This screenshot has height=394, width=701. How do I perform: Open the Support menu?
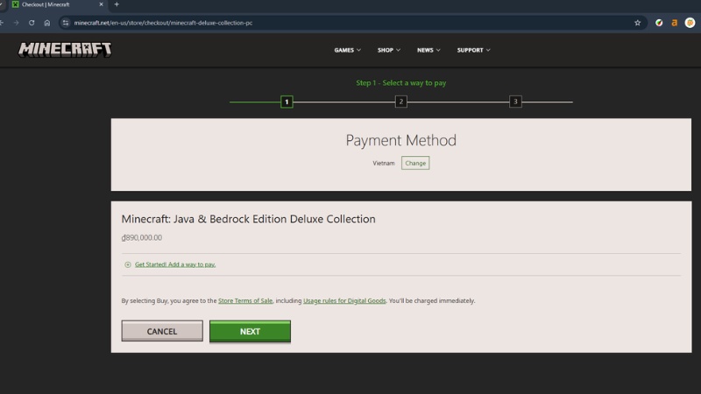click(x=473, y=50)
